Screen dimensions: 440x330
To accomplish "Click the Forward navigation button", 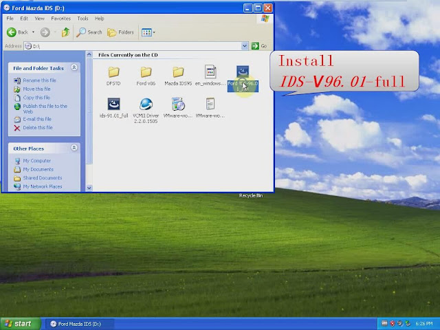I will (45, 32).
